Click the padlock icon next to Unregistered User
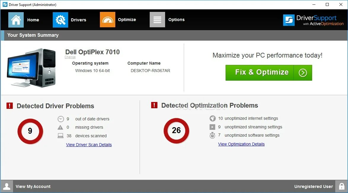The height and width of the screenshot is (193, 348). point(341,186)
